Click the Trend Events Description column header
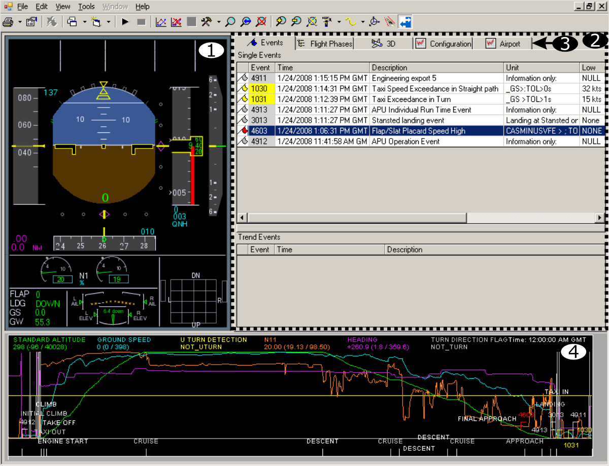The image size is (609, 466). coord(495,249)
